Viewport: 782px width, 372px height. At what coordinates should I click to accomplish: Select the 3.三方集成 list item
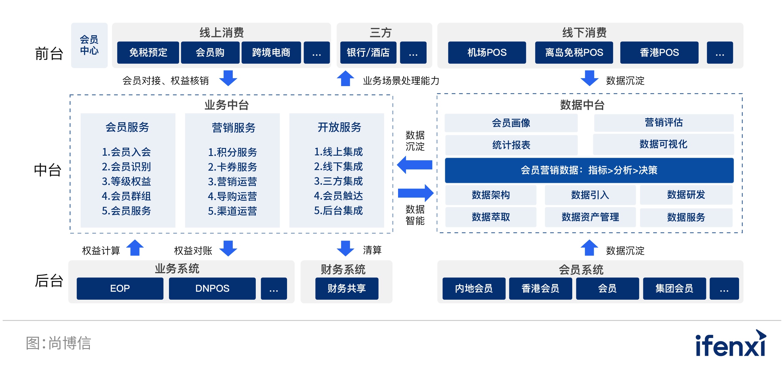pos(338,181)
